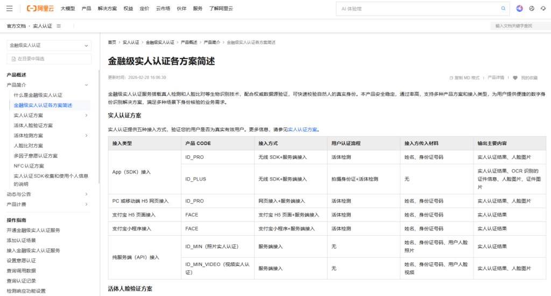Viewport: 551px width, 296px height.
Task: Open 添加认证场景 in sidebar
Action: coord(21,241)
